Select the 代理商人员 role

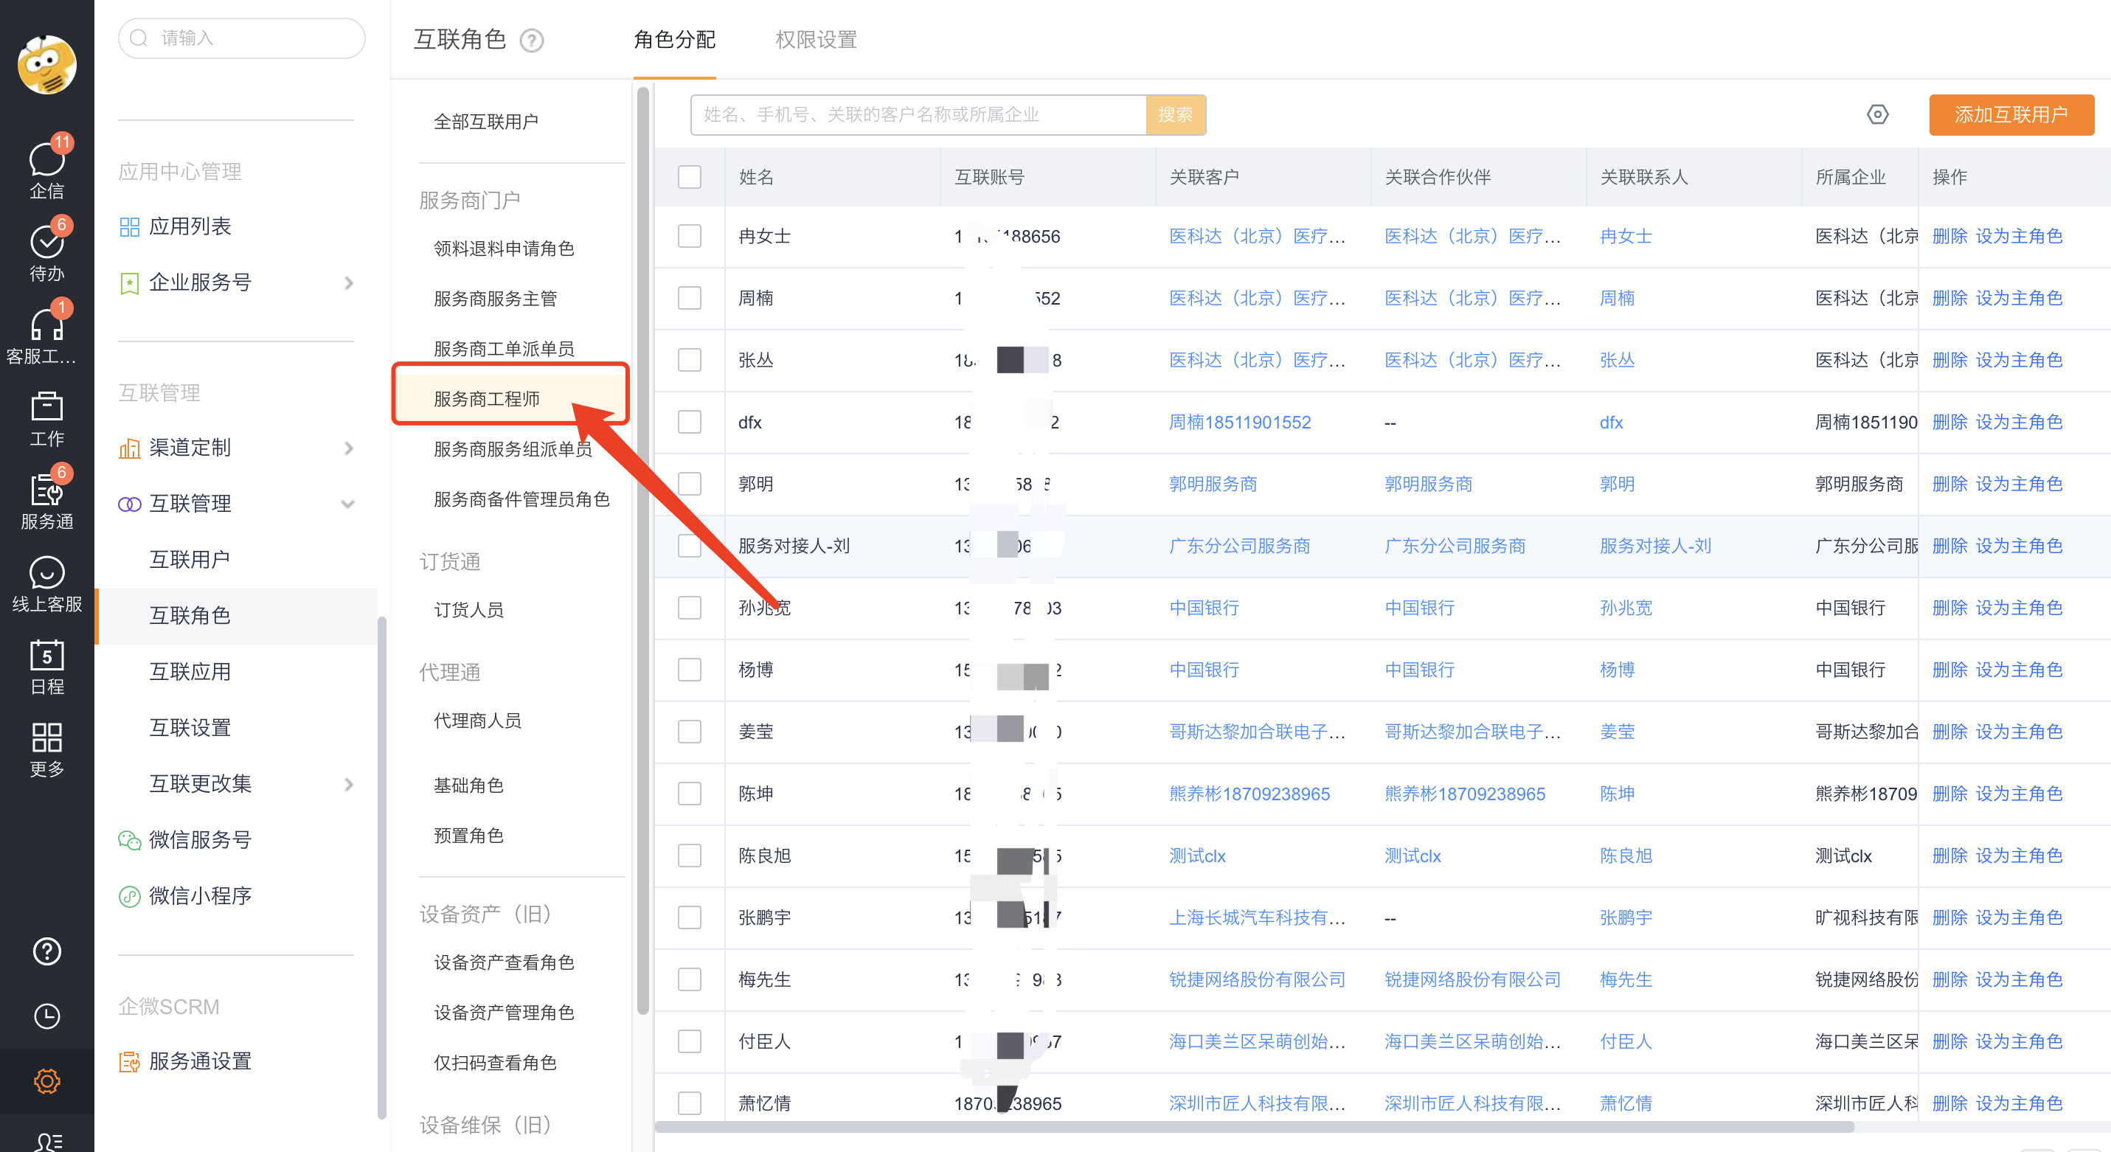(x=477, y=721)
